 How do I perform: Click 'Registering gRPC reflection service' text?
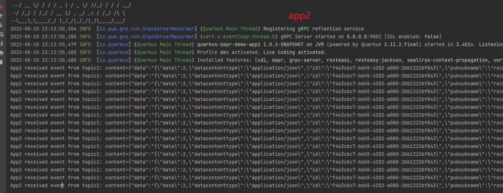point(314,29)
